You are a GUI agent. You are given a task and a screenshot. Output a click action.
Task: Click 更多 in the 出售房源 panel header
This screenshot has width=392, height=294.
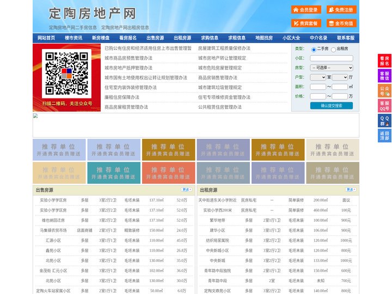click(187, 190)
